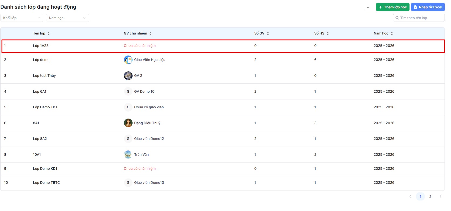The image size is (451, 211).
Task: Sort by Số HS column arrows
Action: (328, 33)
